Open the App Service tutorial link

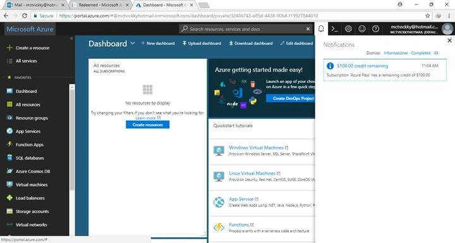241,199
